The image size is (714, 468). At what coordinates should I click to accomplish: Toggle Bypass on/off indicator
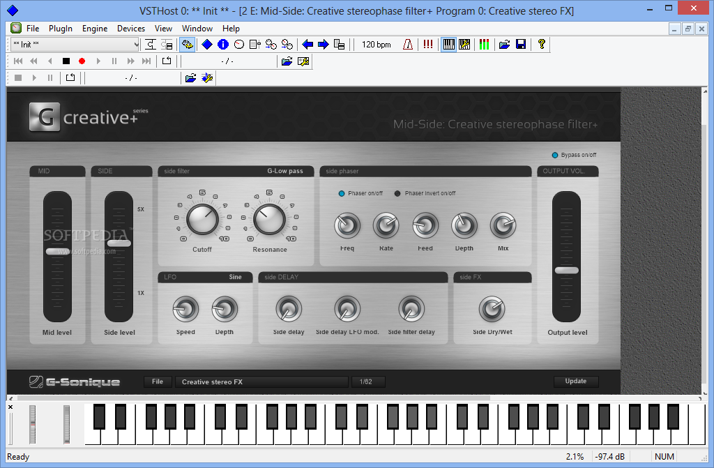point(554,155)
